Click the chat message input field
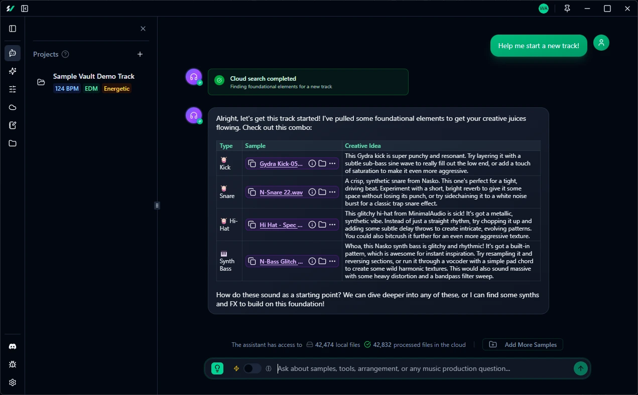The height and width of the screenshot is (395, 638). coord(422,368)
